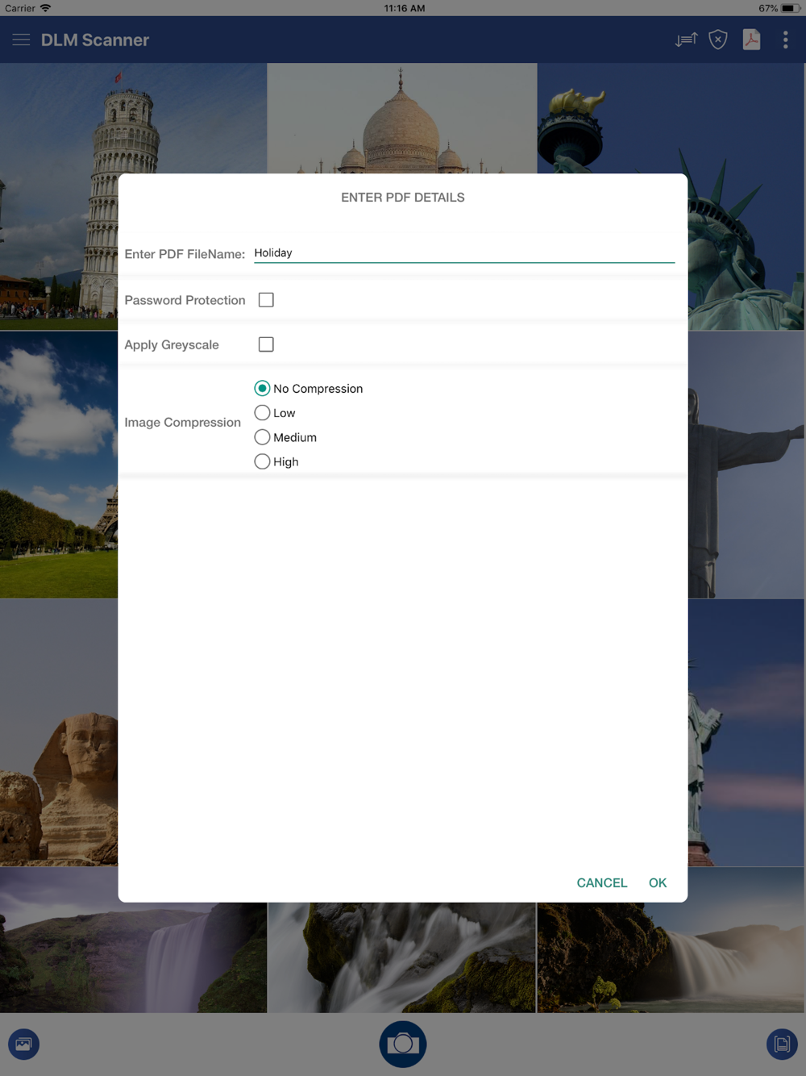This screenshot has width=806, height=1076.
Task: Select the Sphinx photo
Action: click(59, 732)
